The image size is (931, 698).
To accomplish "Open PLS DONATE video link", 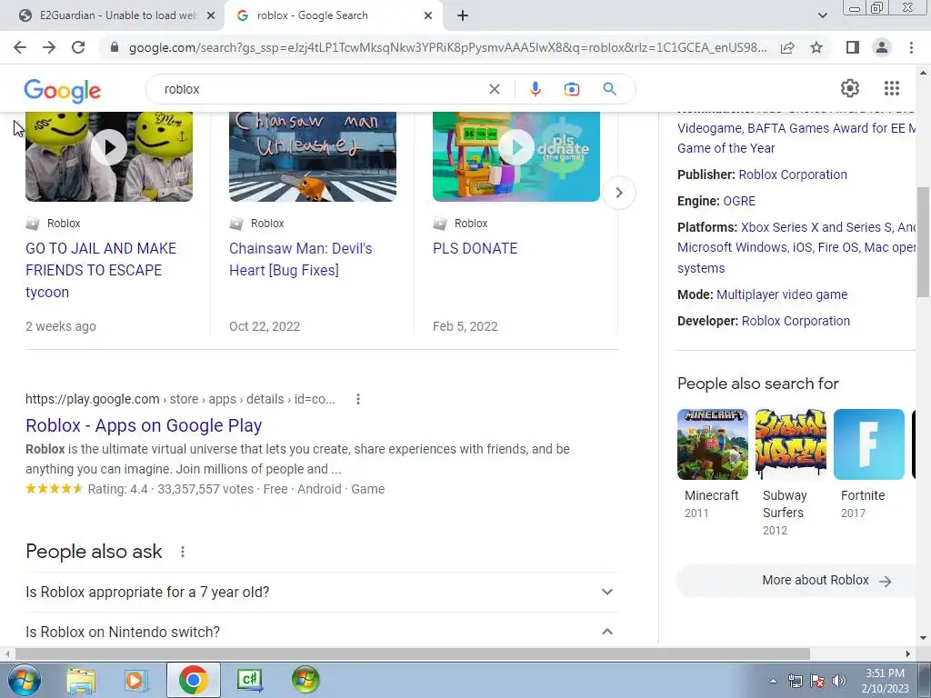I will click(475, 248).
